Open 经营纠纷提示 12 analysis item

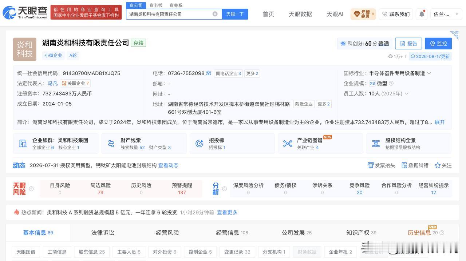pos(434,189)
